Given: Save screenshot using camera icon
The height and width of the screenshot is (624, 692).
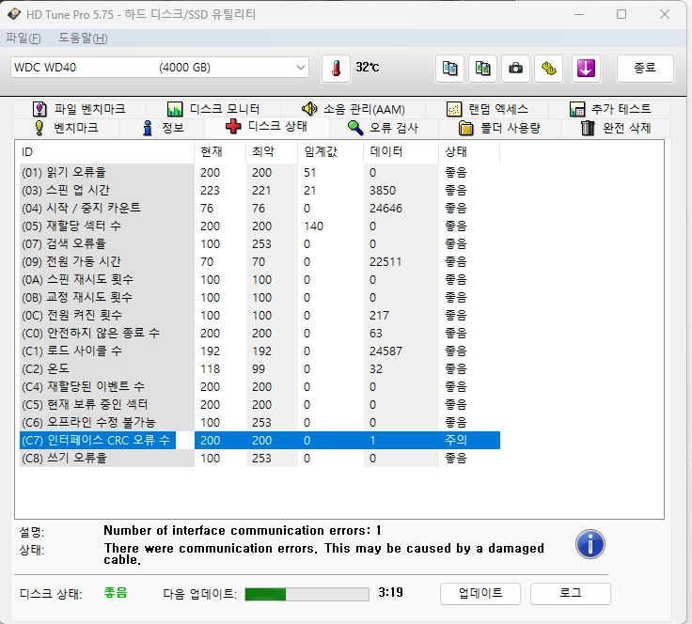Looking at the screenshot, I should tap(515, 69).
